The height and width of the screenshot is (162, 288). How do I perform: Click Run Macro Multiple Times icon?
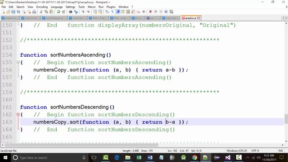[166, 12]
